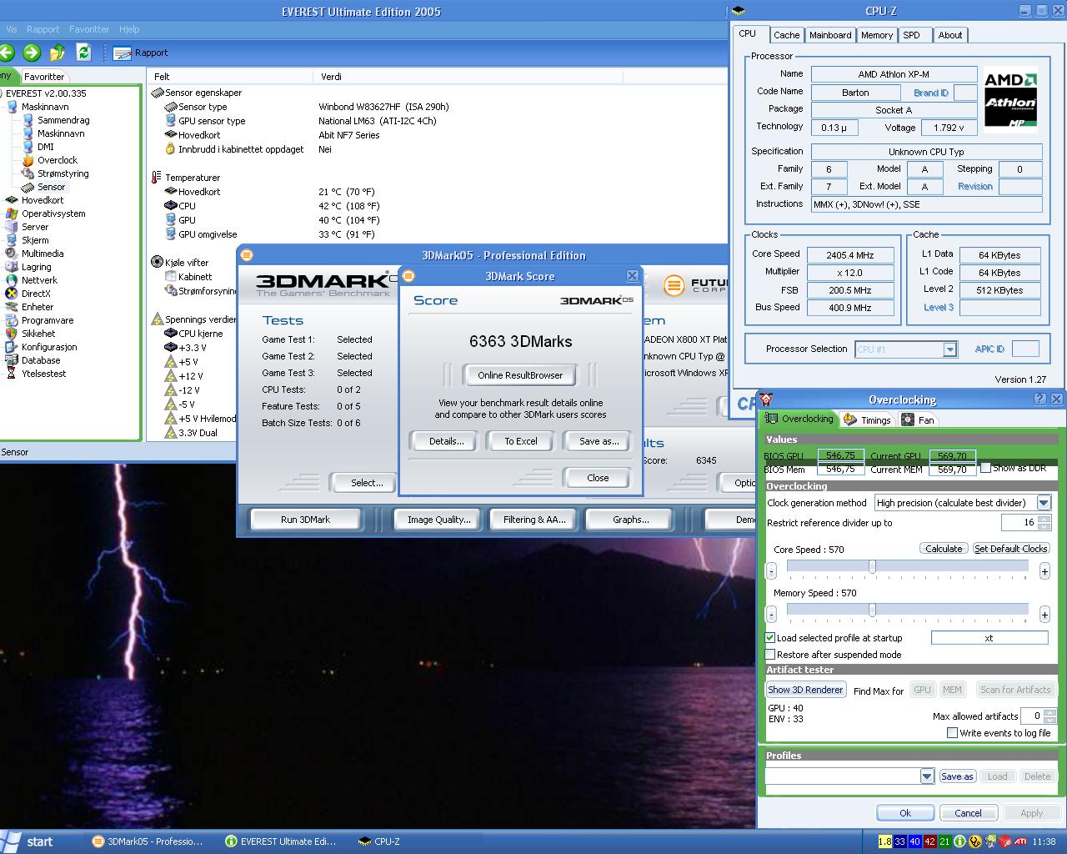Screen dimensions: 1067x854
Task: Close the 3DMark Score dialog via Close button
Action: 598,478
